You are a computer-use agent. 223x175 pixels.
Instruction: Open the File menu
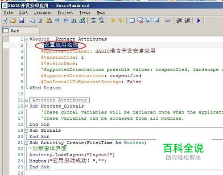[x=8, y=12]
